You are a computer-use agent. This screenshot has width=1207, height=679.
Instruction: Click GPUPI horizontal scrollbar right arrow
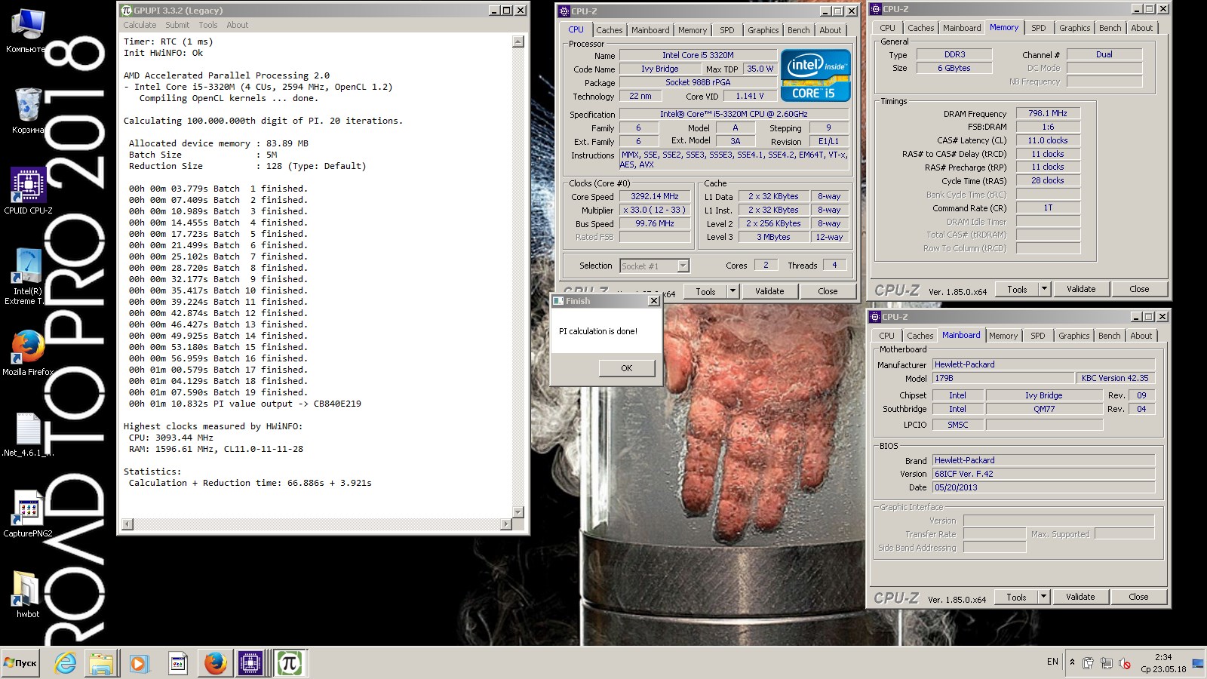(505, 524)
